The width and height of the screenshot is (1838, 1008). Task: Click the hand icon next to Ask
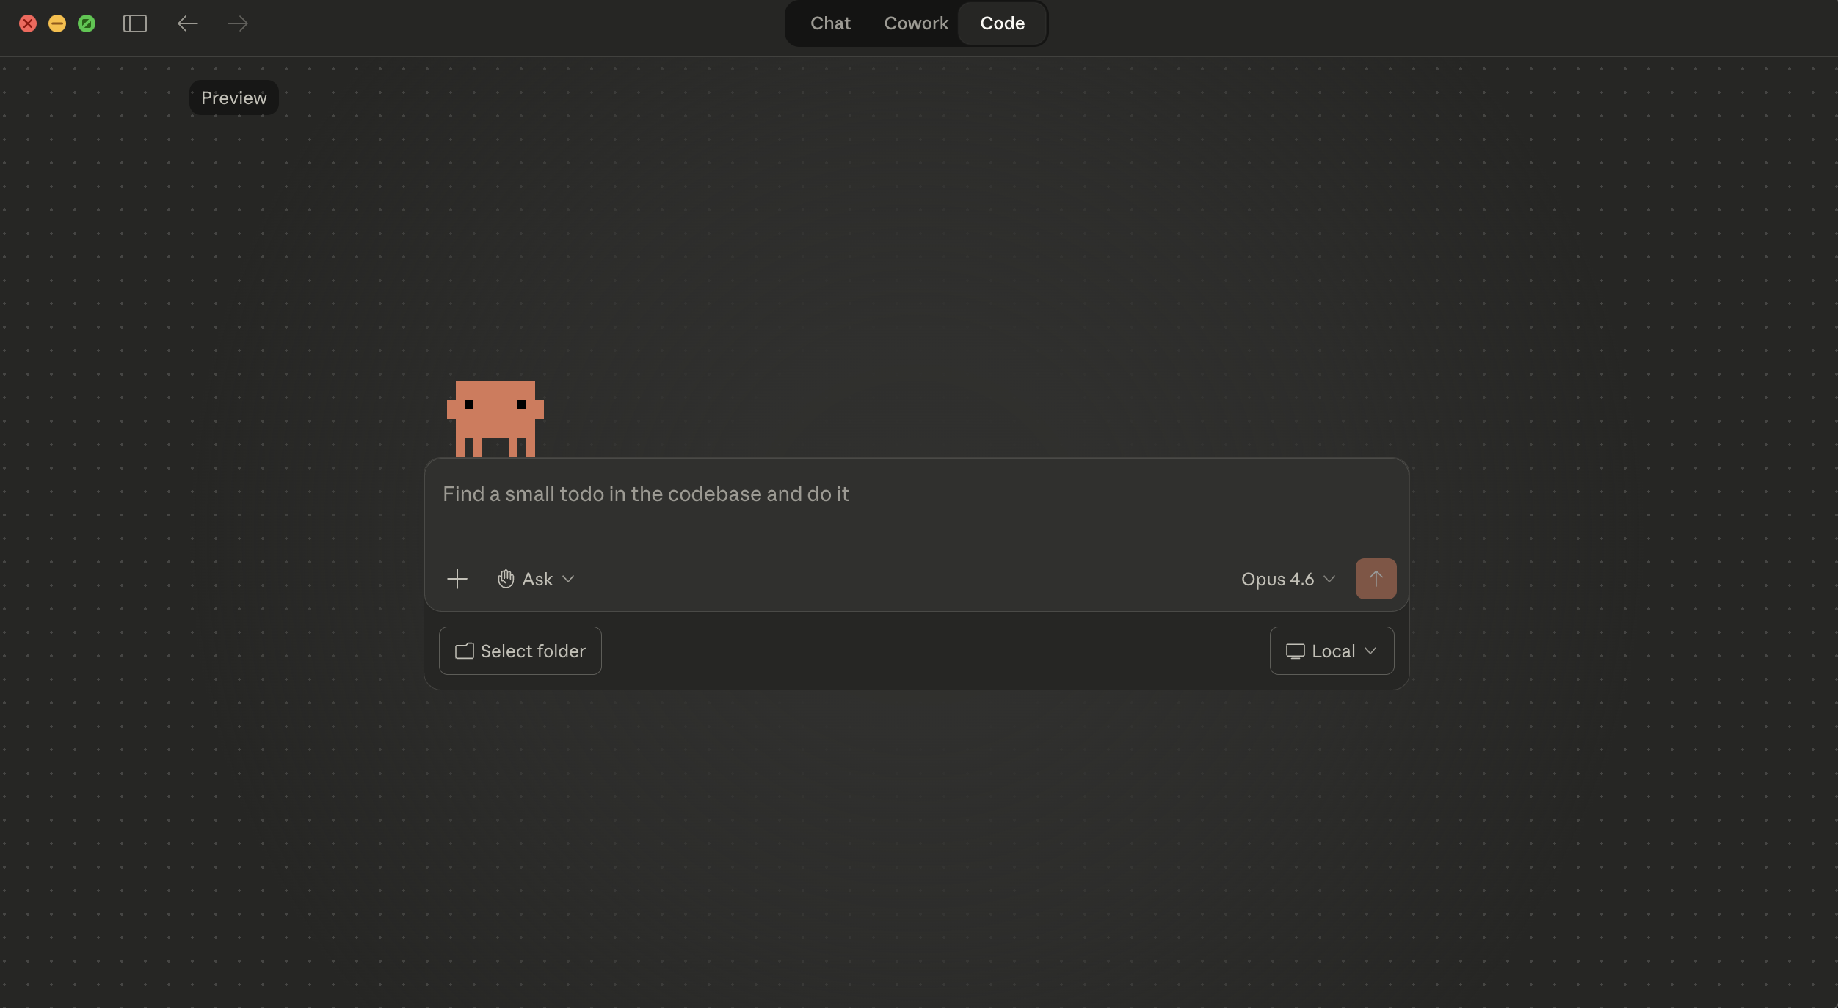pos(506,579)
